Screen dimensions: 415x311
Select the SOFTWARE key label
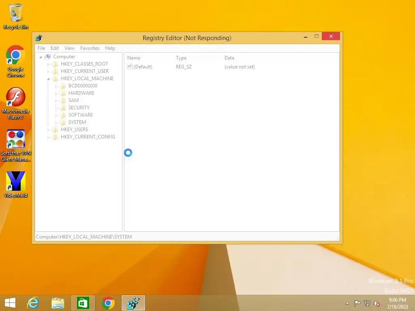tap(81, 115)
